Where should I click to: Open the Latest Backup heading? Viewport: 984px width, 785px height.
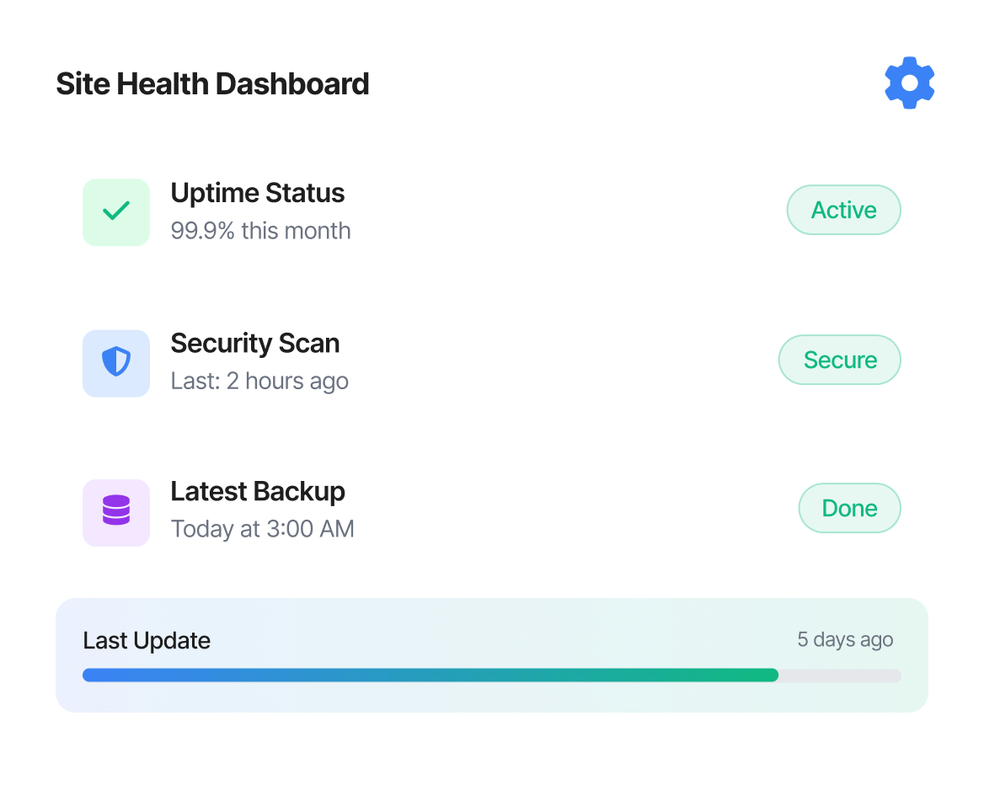click(x=258, y=491)
